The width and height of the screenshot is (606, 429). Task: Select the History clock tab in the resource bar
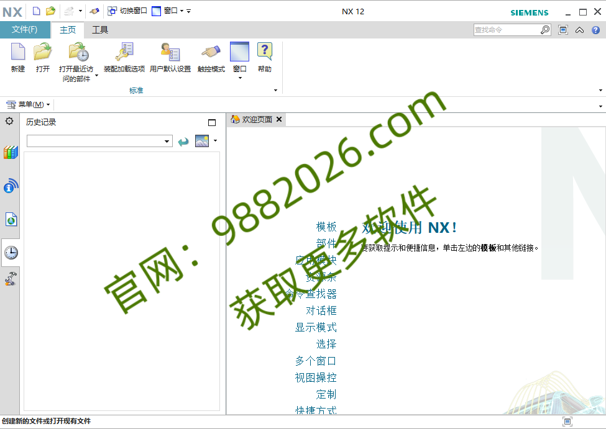(11, 253)
